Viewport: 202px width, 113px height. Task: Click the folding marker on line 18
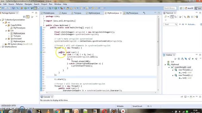pos(45,48)
